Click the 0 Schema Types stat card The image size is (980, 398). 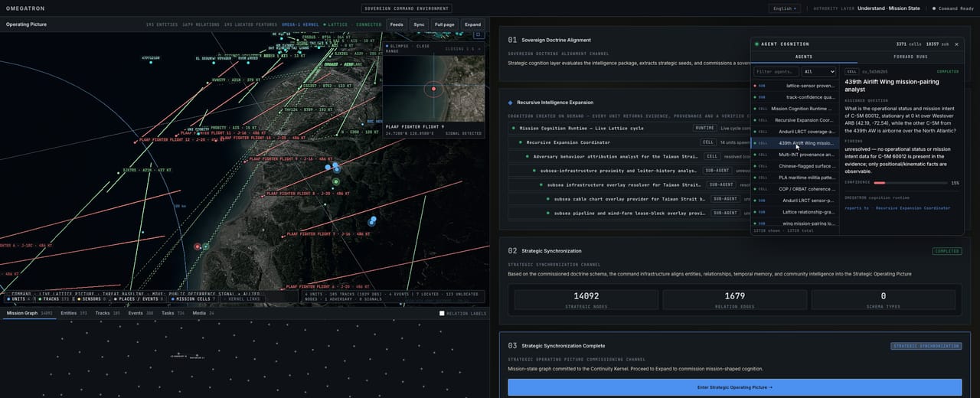pos(883,299)
